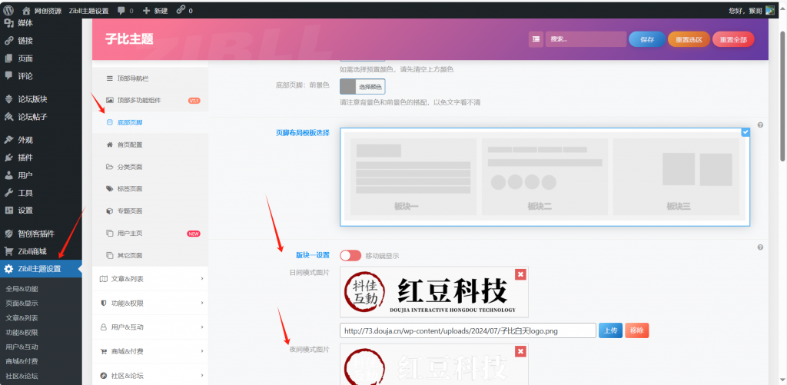Screen dimensions: 787x385
Task: Click the chain link icon in admin bar
Action: point(181,10)
